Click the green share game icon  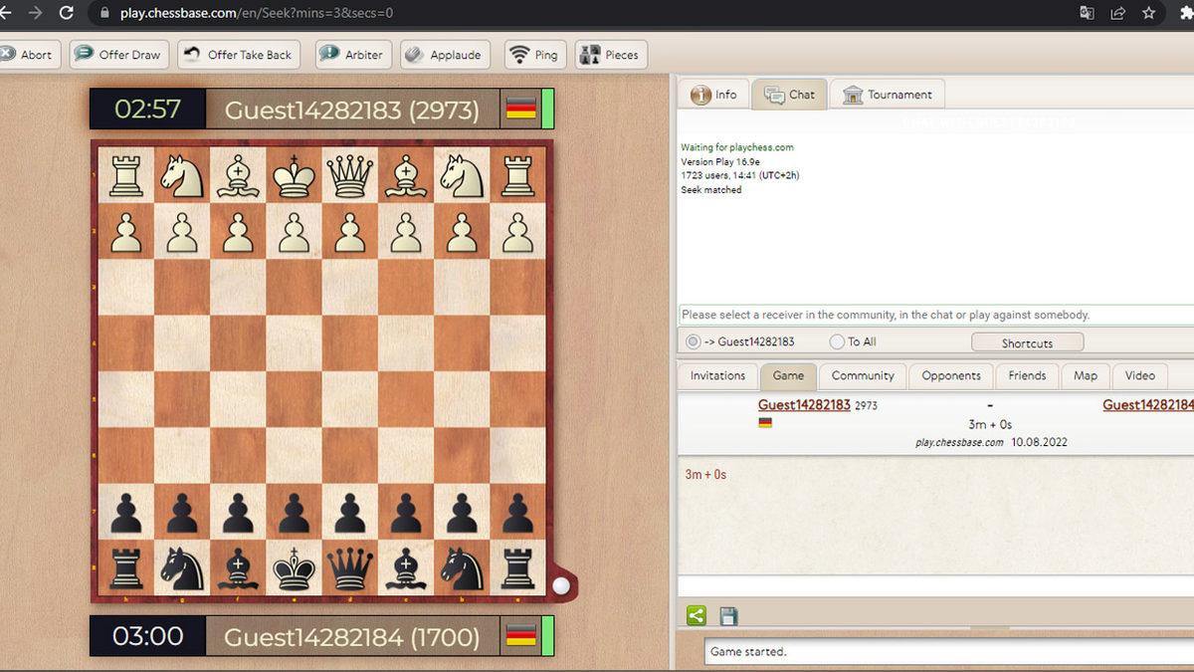coord(696,616)
